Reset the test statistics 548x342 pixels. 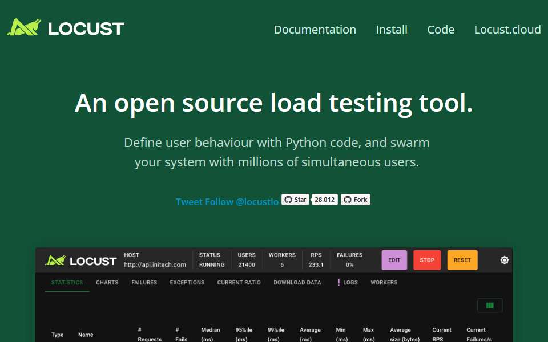click(x=462, y=260)
